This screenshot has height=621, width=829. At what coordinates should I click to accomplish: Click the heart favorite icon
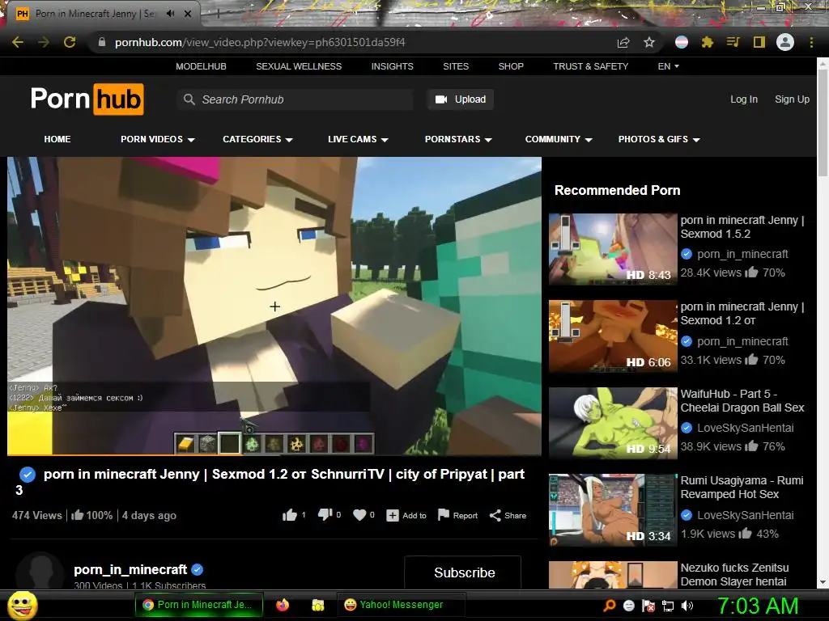[359, 515]
